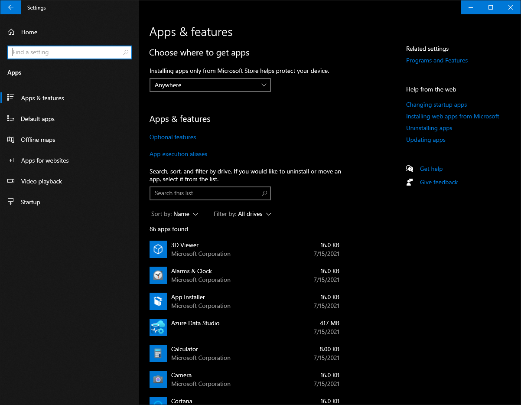Screen dimensions: 521x405
Task: Click the Give feedback person icon
Action: tap(410, 182)
